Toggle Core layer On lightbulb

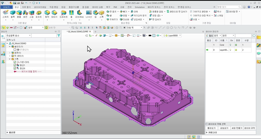pyautogui.click(x=230, y=45)
